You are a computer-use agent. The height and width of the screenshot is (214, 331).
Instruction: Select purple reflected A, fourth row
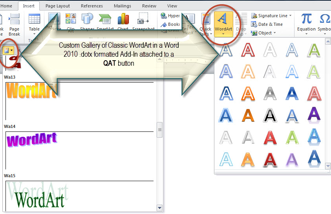[314, 115]
